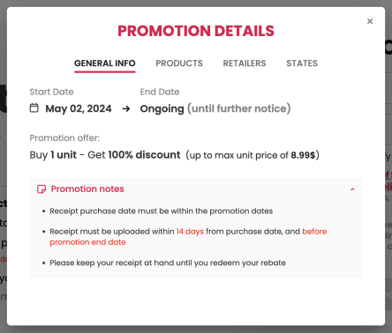Screen dimensions: 392x333
Task: Click the 100% discount offer text
Action: (x=144, y=155)
